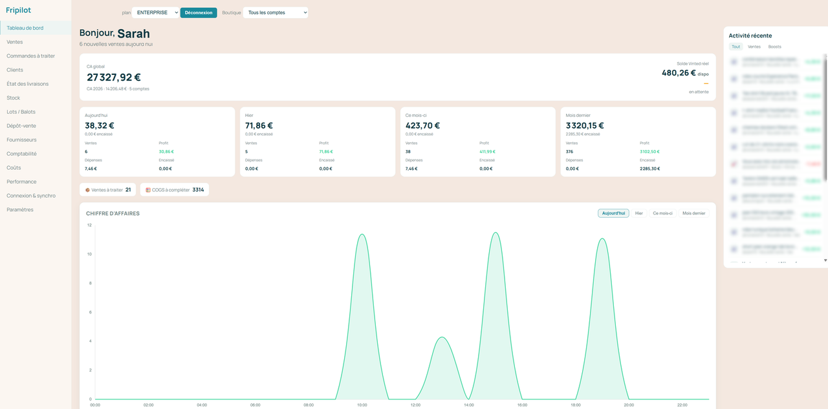Go to Paramètres in the sidebar
The width and height of the screenshot is (828, 409).
pos(36,210)
